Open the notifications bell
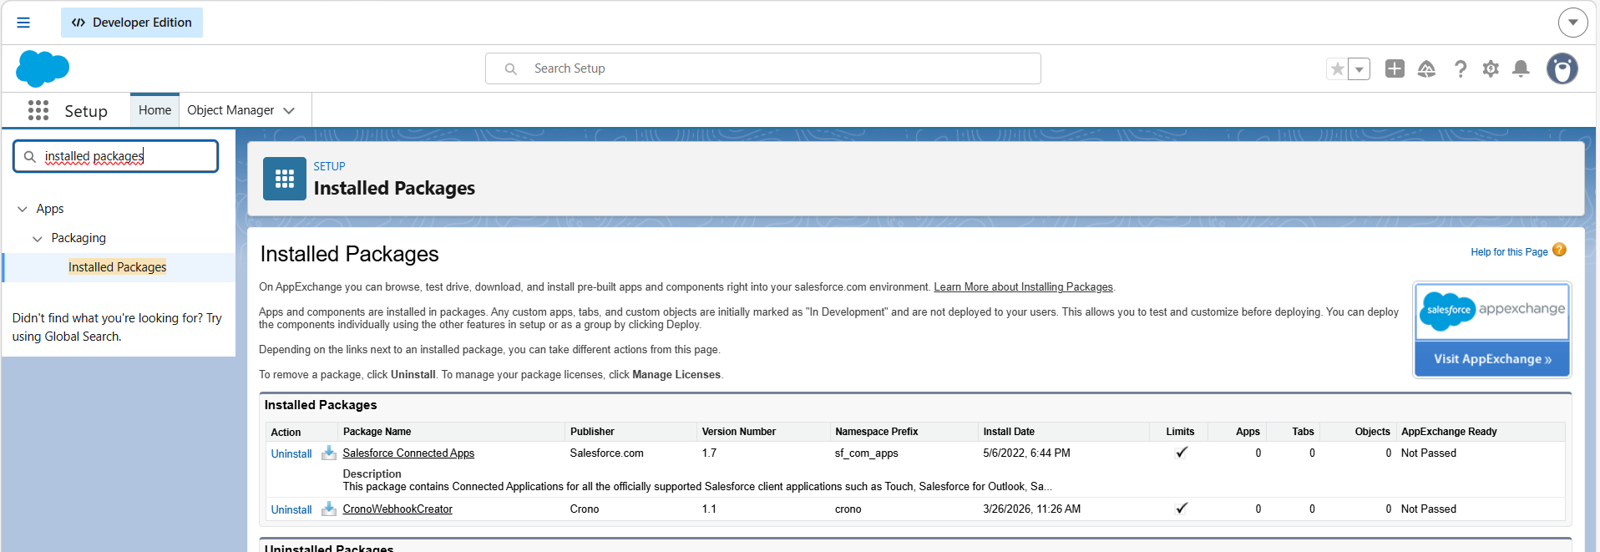This screenshot has height=552, width=1600. (x=1522, y=68)
